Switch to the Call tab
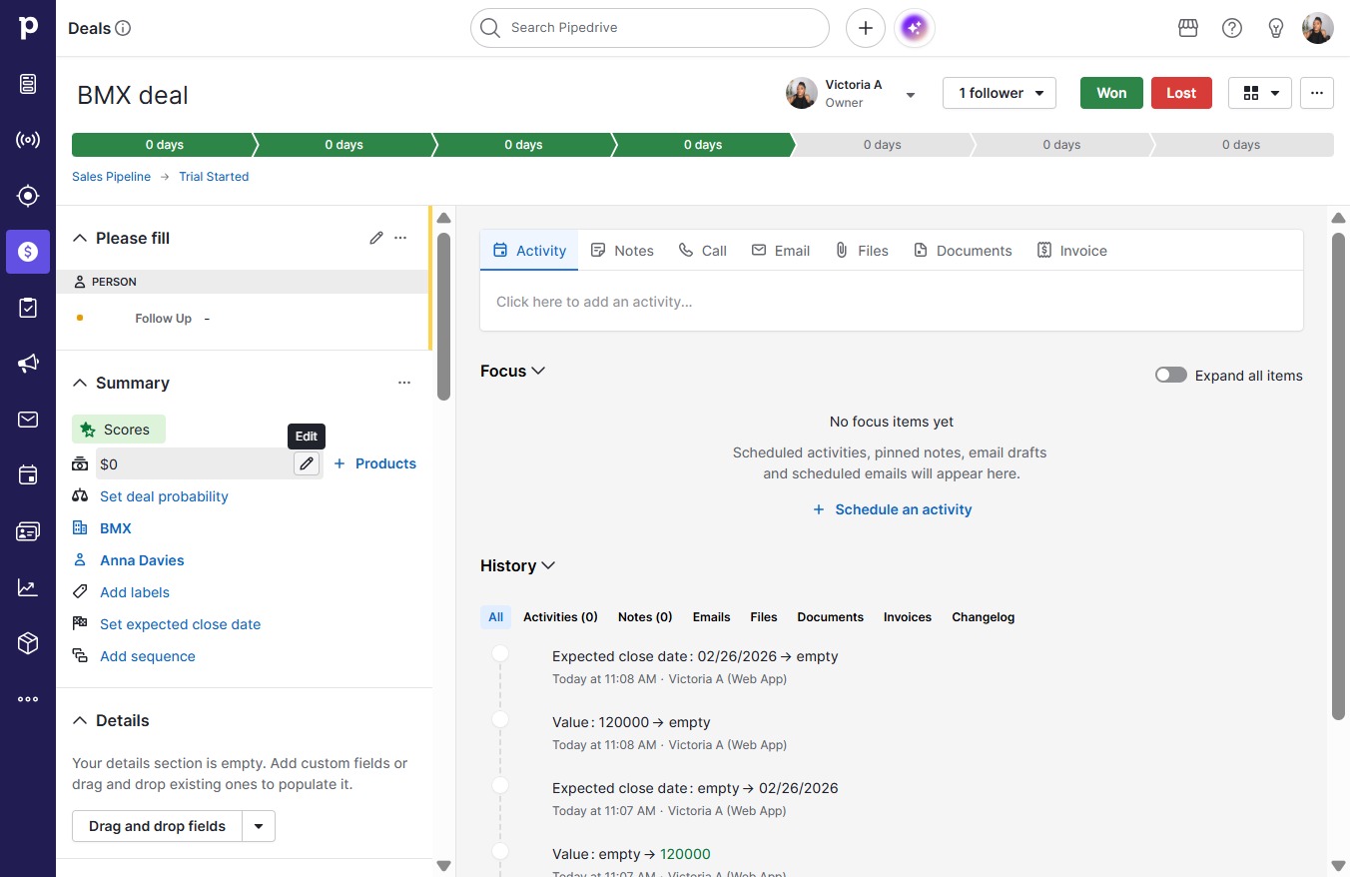This screenshot has width=1350, height=877. [x=703, y=251]
